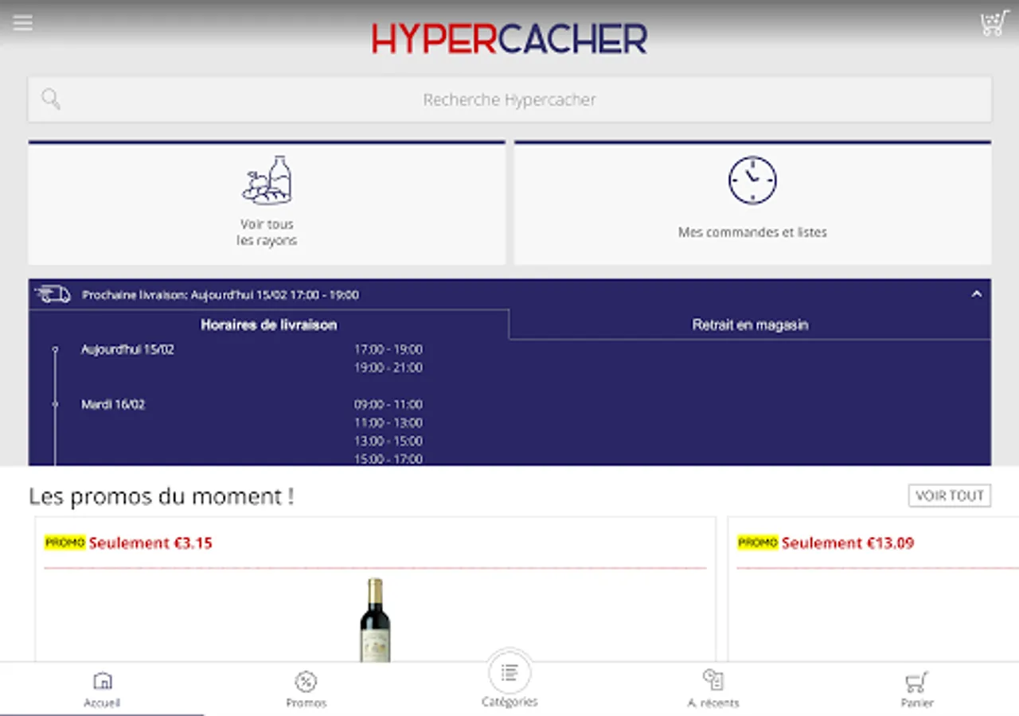Select the 09:00 - 11:00 Tuesday slot
The height and width of the screenshot is (716, 1019).
coord(388,404)
